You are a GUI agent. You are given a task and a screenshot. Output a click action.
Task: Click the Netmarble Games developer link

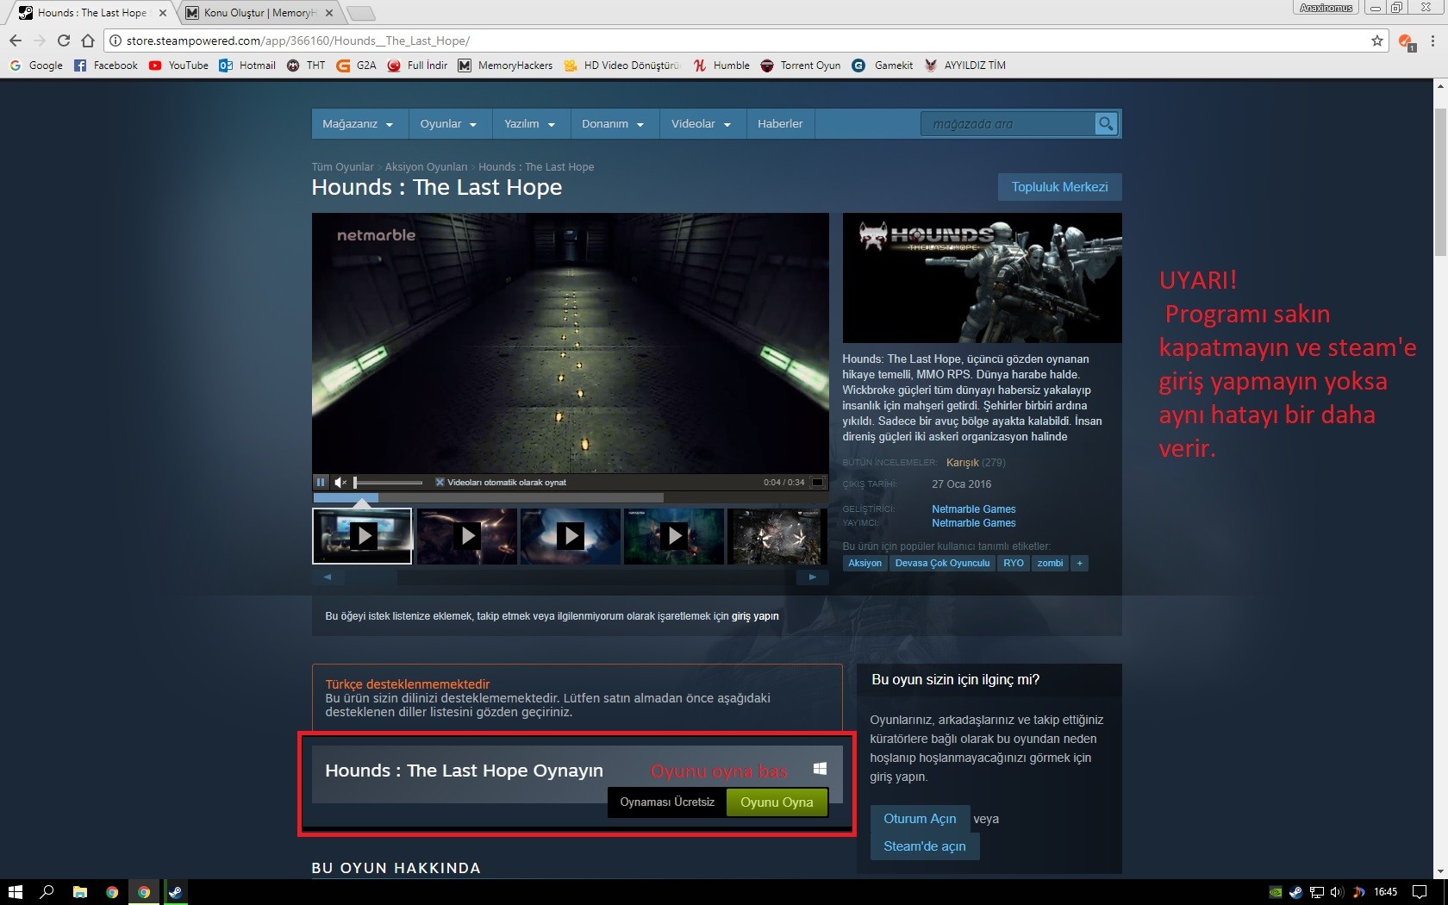click(973, 509)
